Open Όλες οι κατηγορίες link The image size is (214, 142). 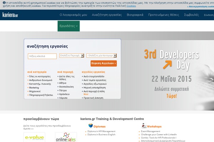coord(40,77)
